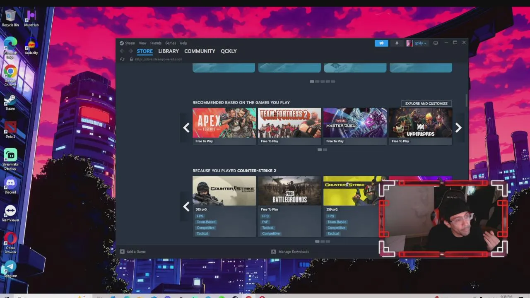Screen dimensions: 530x298
Task: Click Tactical tag under PUBG Battlegrounds
Action: tap(267, 228)
